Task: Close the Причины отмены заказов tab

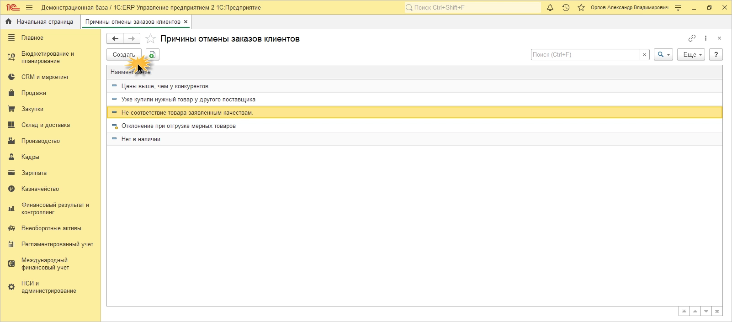Action: click(186, 22)
